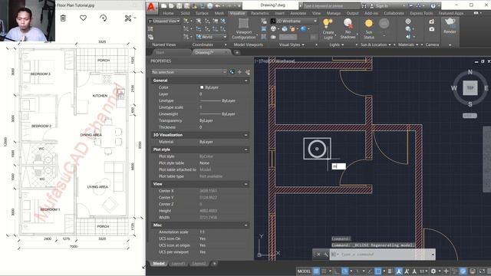Click the Quick Select icon in Properties palette
This screenshot has height=276, width=491.
click(x=247, y=72)
